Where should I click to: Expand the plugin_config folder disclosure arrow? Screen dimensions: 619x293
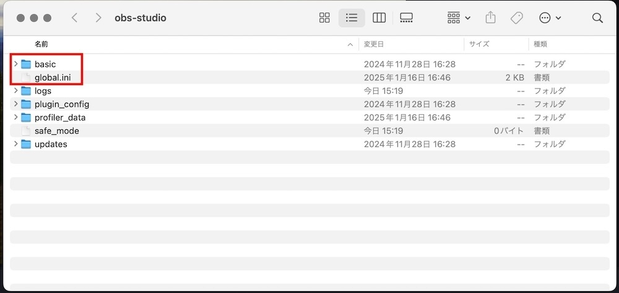[x=16, y=104]
